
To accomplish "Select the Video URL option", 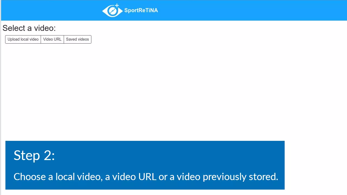I will (52, 39).
